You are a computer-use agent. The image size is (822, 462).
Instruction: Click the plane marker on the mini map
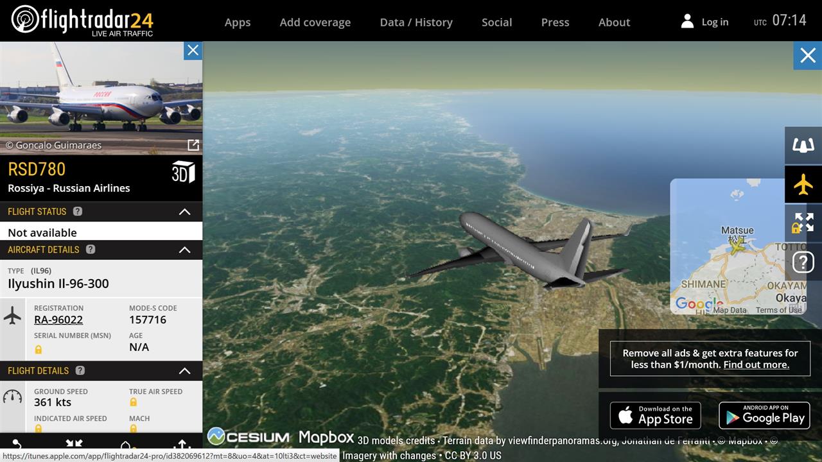coord(737,244)
